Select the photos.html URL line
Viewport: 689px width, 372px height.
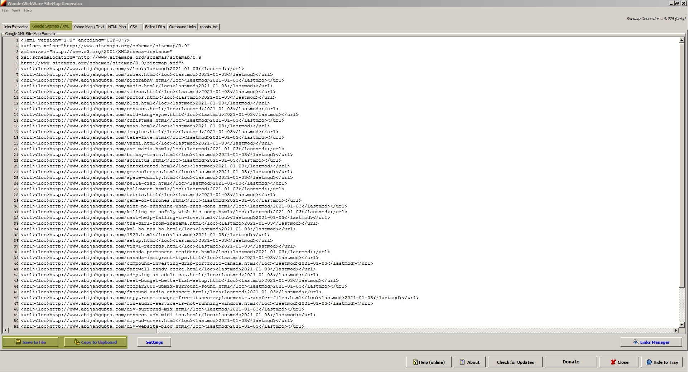[x=148, y=97]
